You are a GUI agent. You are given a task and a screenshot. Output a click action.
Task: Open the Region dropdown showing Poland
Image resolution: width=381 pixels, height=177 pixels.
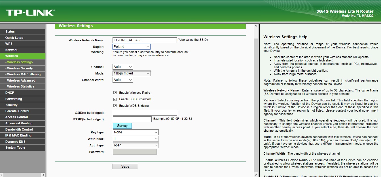point(132,47)
